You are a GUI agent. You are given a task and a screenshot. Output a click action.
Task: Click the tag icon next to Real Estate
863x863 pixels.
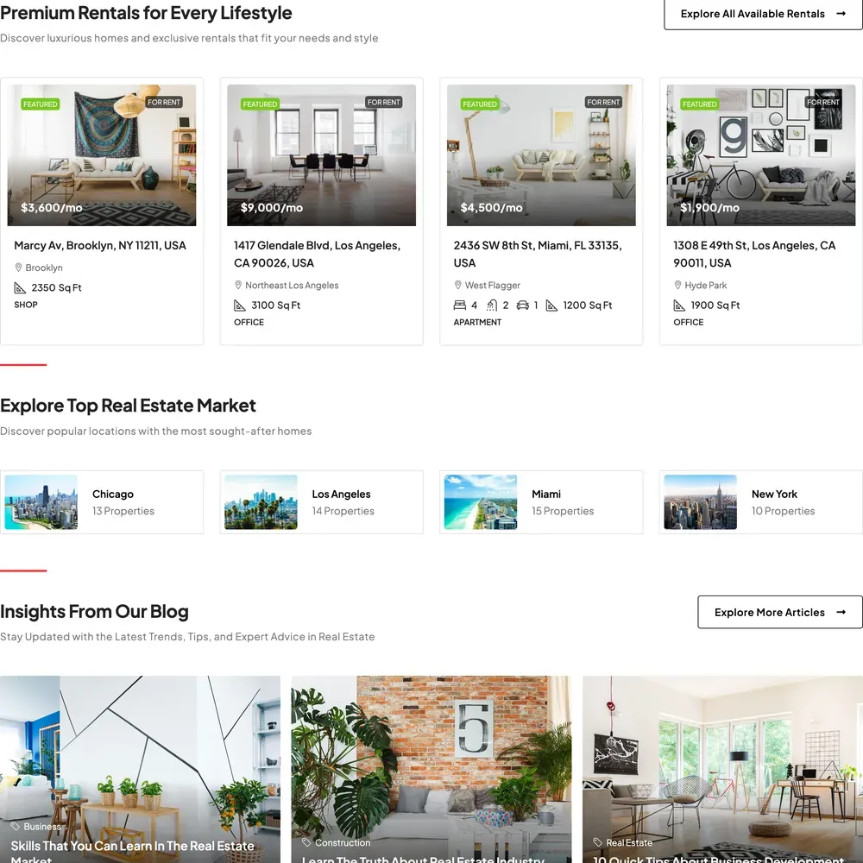tap(598, 842)
